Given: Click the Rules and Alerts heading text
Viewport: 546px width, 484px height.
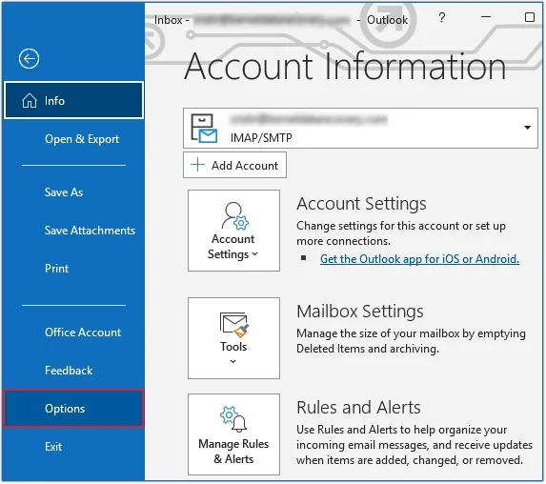Looking at the screenshot, I should (x=358, y=408).
